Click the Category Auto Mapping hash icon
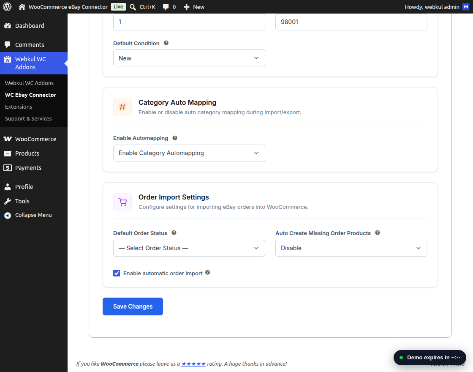Screen dimensions: 473x372 click(122, 107)
